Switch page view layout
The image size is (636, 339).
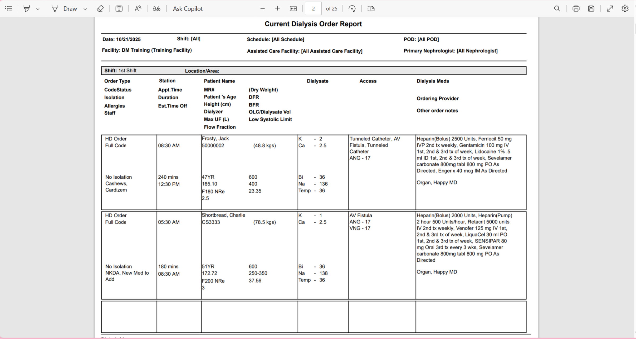pos(371,8)
